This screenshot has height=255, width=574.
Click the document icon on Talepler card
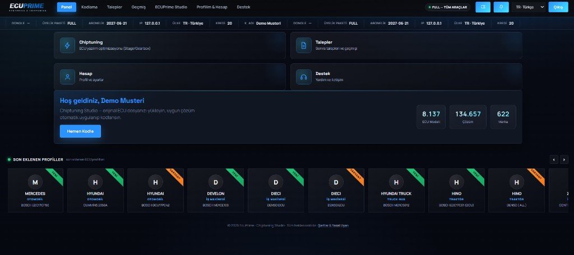tap(303, 45)
